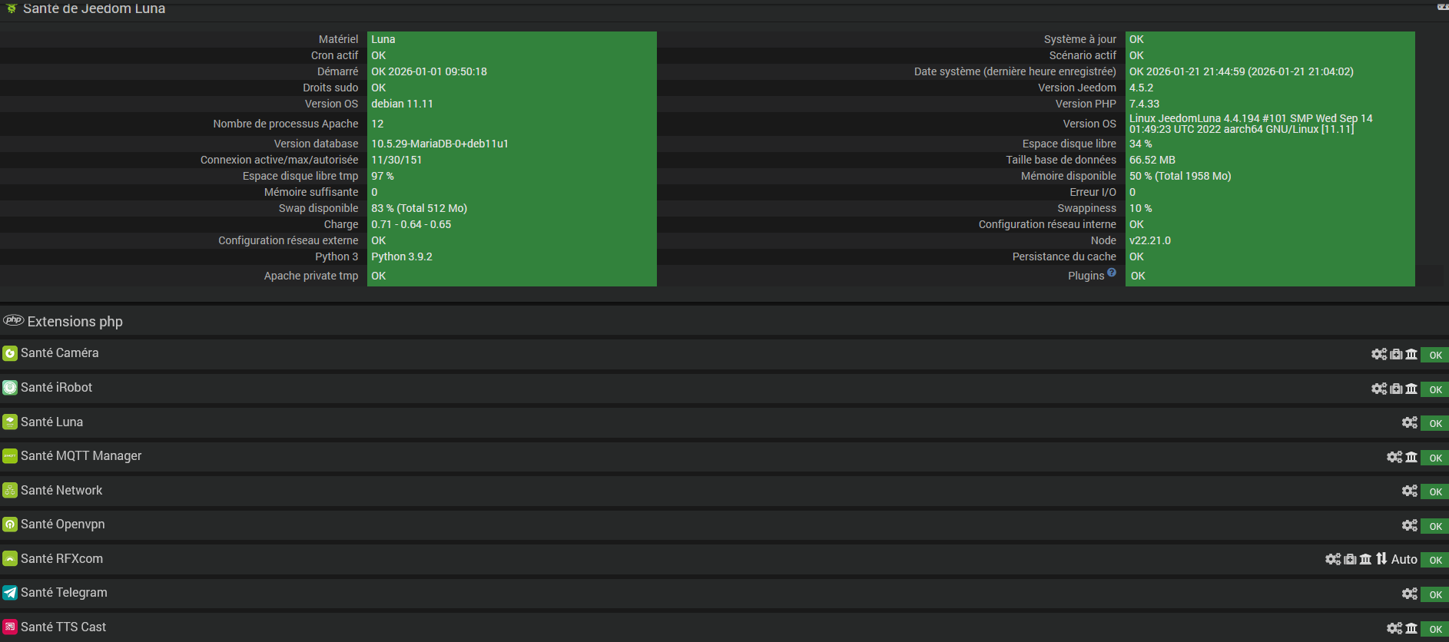
Task: Expand the Santé Openvpn section title
Action: [63, 525]
